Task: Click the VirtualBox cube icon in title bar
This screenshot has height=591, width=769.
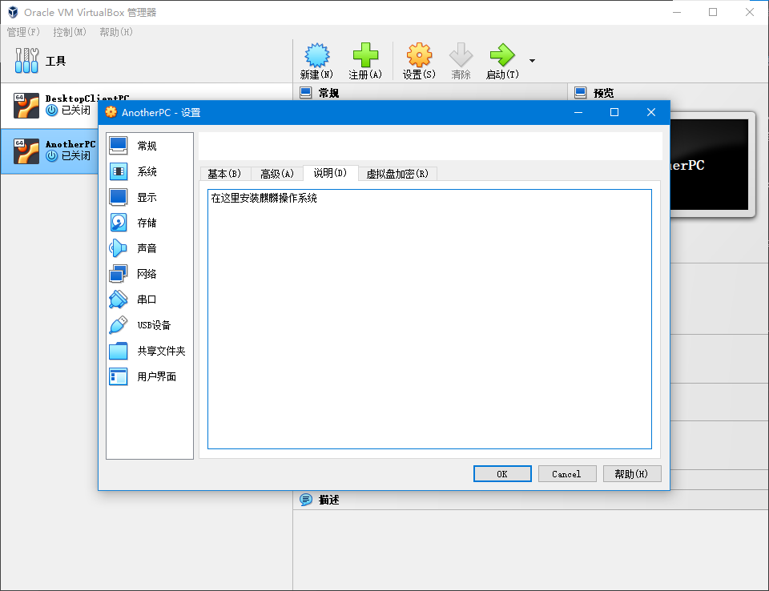Action: (13, 12)
